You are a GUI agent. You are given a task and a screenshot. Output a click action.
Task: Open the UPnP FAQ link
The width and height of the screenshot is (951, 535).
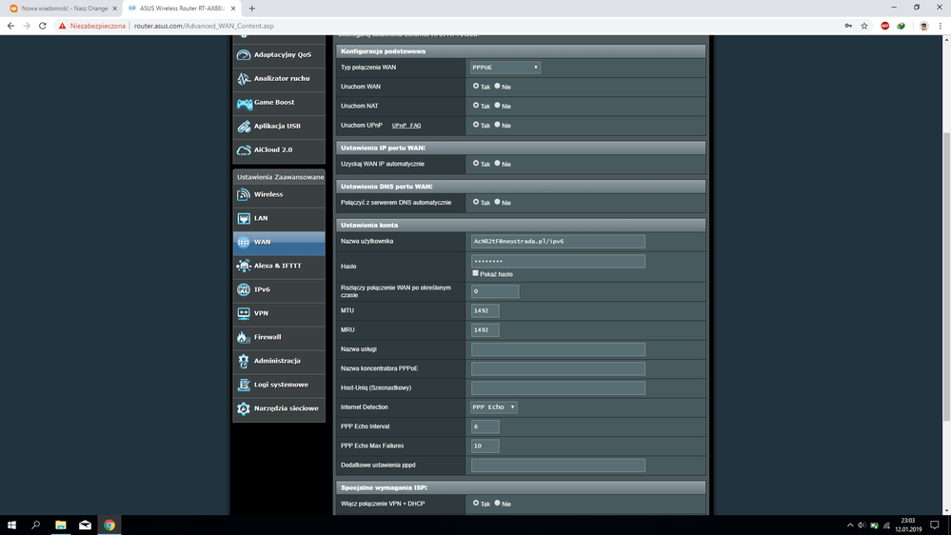[406, 126]
